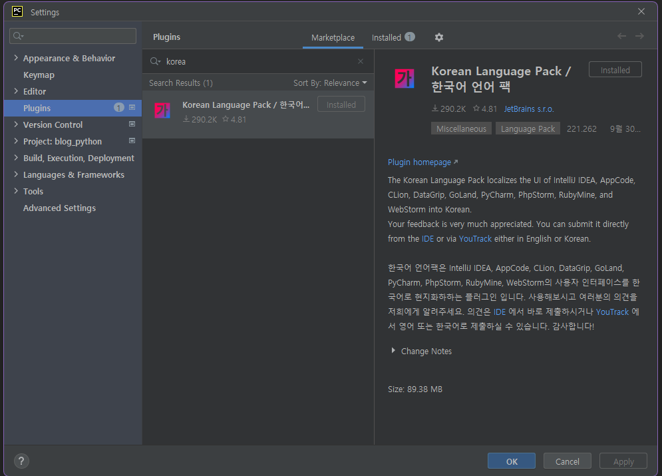
Task: Follow the IDE link in Korean description
Action: [500, 312]
